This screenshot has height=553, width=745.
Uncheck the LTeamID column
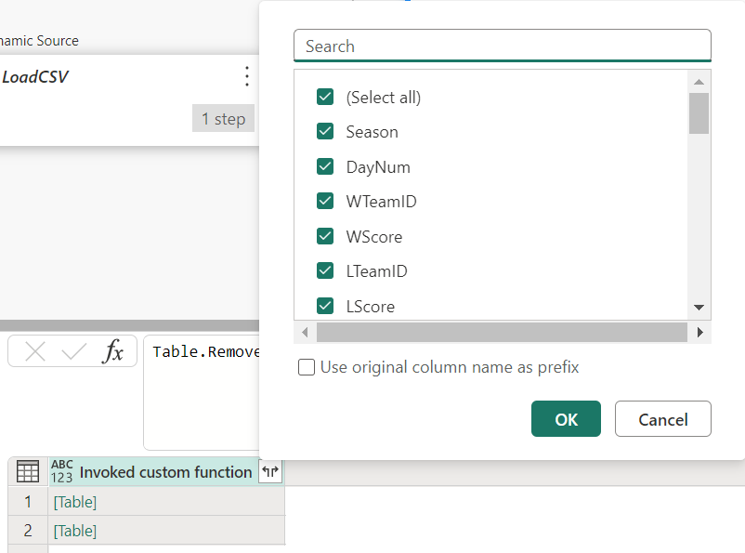pos(325,270)
